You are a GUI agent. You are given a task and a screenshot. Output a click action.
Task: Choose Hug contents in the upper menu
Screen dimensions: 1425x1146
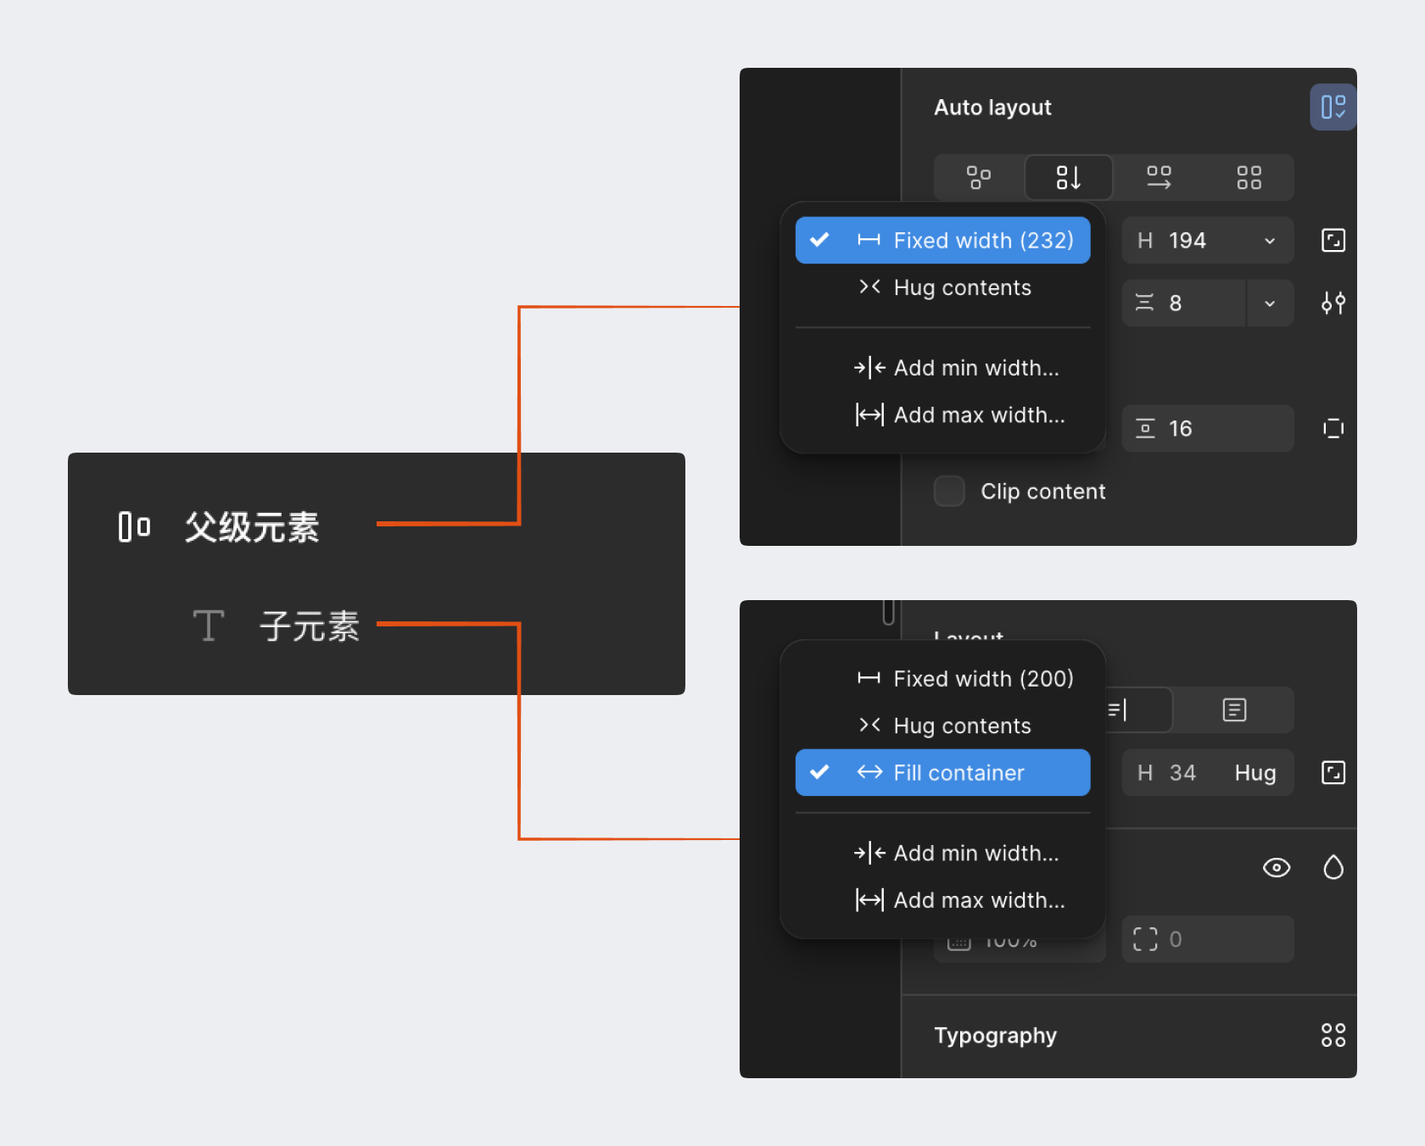[961, 288]
